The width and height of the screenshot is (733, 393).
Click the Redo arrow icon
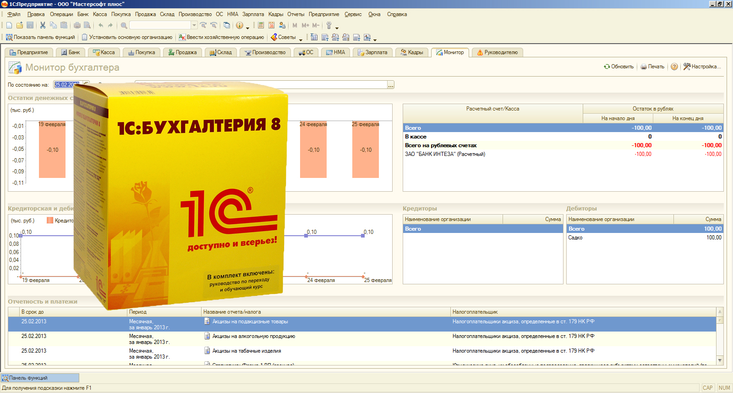(110, 25)
